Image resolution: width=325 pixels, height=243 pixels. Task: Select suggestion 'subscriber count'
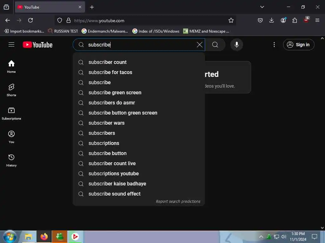(x=139, y=62)
